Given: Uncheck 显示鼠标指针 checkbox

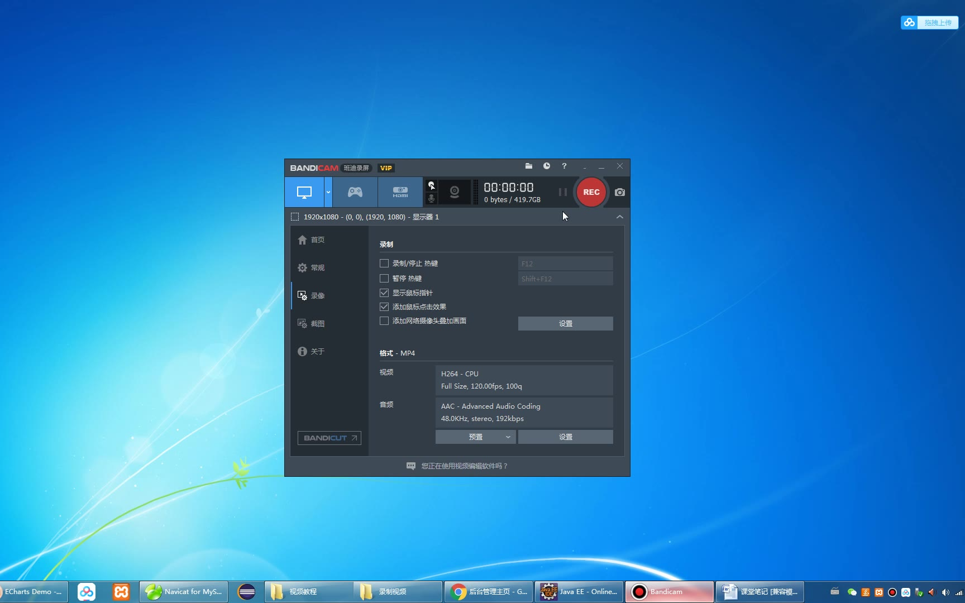Looking at the screenshot, I should click(x=384, y=293).
